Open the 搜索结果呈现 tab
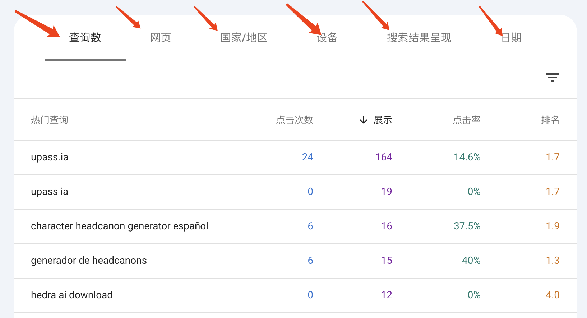The width and height of the screenshot is (587, 318). point(419,37)
